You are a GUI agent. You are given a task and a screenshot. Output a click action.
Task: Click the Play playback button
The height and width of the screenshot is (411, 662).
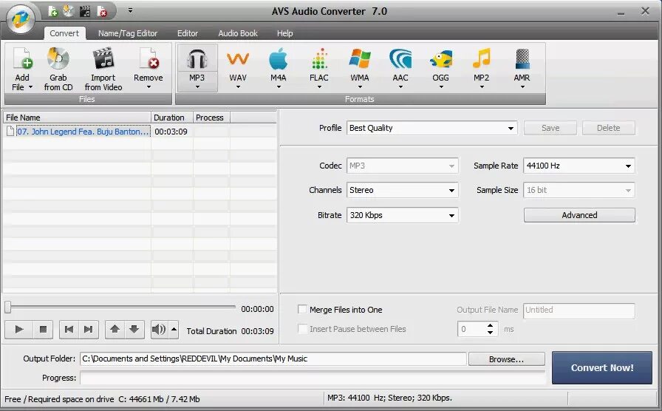[x=19, y=329]
